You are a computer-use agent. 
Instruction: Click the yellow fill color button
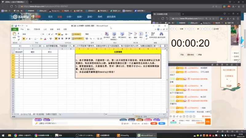[41, 39]
